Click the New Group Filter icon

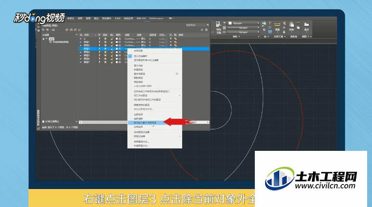47,30
